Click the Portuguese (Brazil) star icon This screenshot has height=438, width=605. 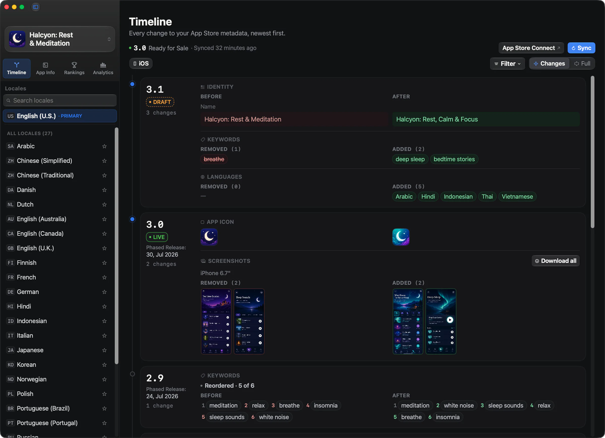104,409
